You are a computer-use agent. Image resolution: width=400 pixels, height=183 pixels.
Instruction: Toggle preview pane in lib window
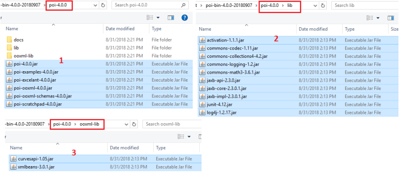391,18
